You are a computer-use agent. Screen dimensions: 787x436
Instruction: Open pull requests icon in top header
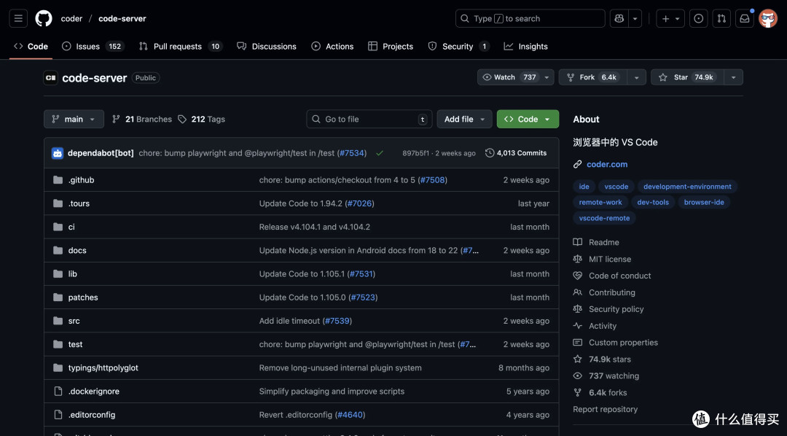(x=721, y=18)
